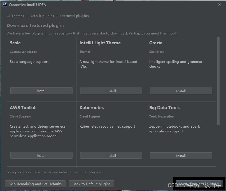Select the UI Themes breadcrumb step
Viewport: 226px width, 191px height.
tap(15, 16)
